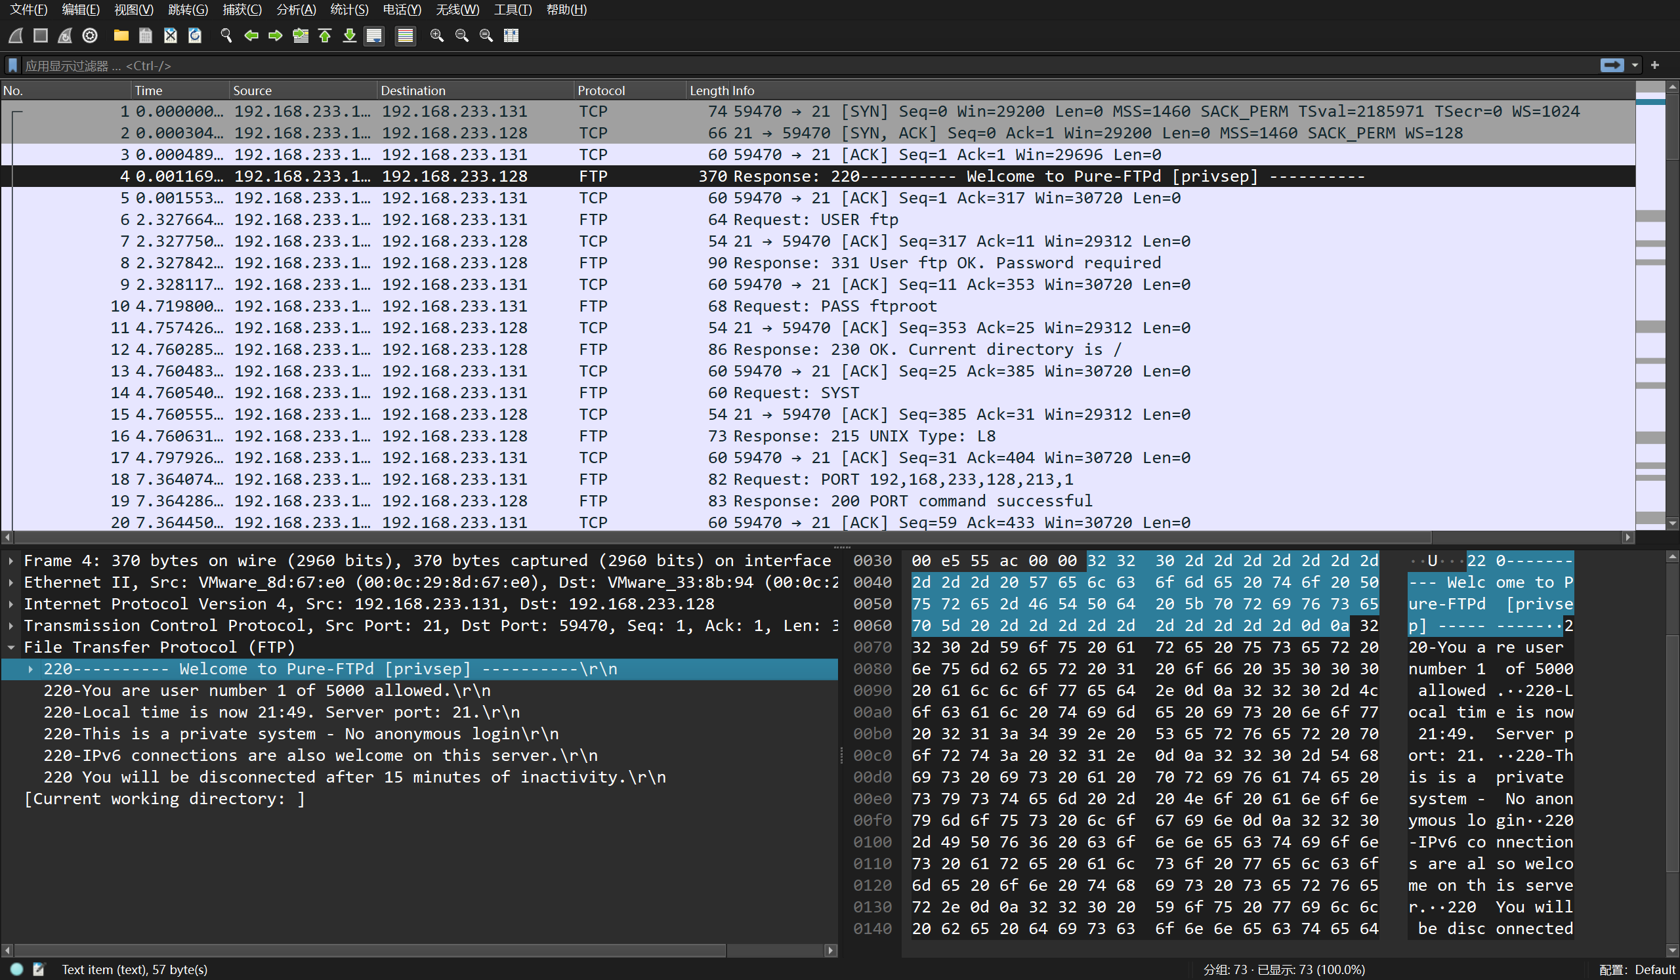Click the resize columns icon
The height and width of the screenshot is (980, 1680).
(511, 35)
